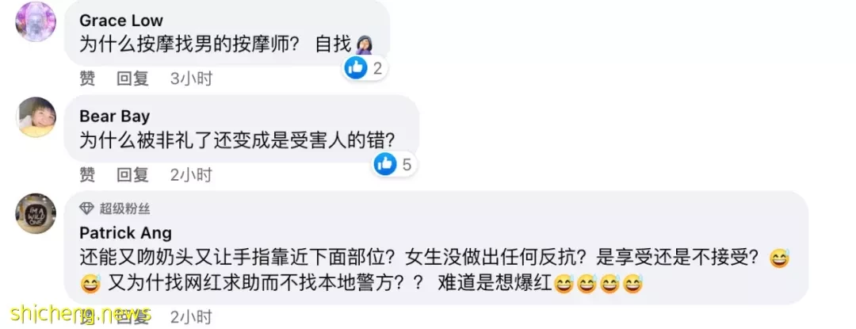Open the Patrick Ang name link
The height and width of the screenshot is (329, 856).
[x=125, y=233]
